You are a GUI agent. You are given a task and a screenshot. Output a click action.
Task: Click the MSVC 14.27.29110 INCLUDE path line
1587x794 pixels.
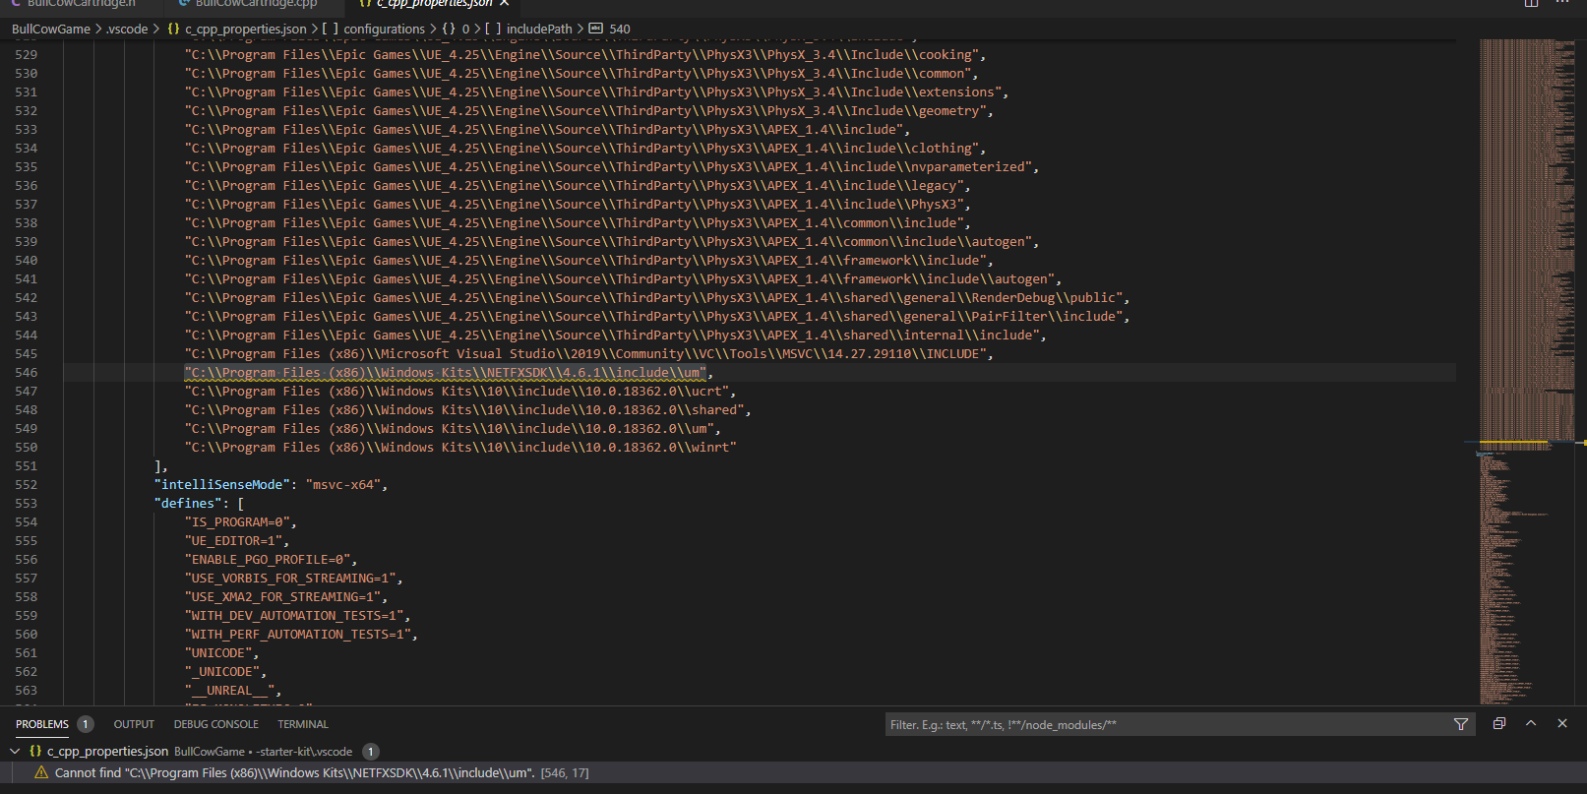[x=585, y=354]
